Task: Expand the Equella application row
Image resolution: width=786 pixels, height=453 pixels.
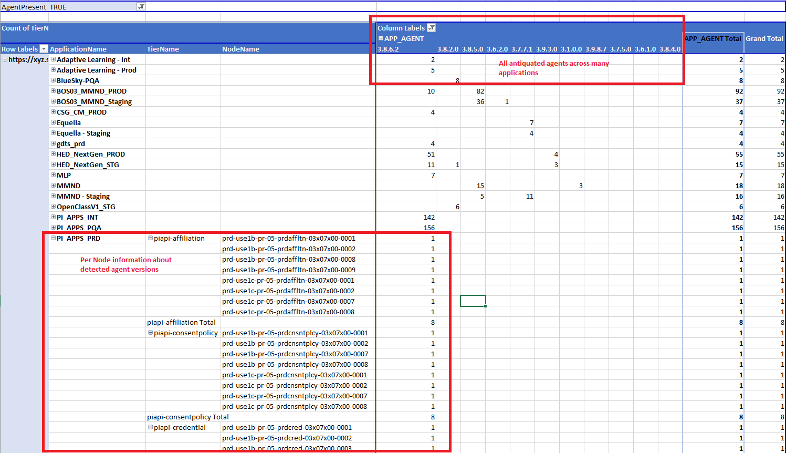Action: click(x=53, y=122)
